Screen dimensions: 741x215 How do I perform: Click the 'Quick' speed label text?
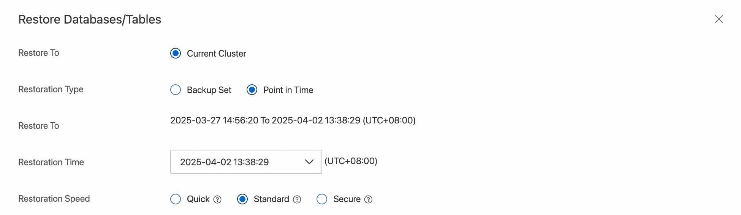198,199
